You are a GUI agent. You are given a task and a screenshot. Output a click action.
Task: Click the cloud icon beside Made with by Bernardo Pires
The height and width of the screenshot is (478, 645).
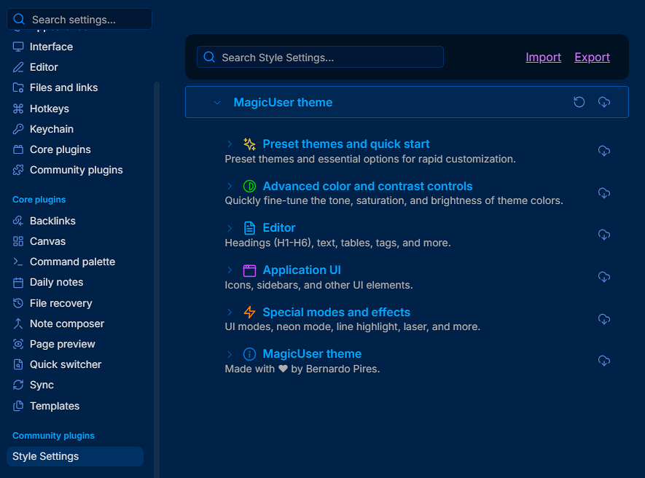604,361
